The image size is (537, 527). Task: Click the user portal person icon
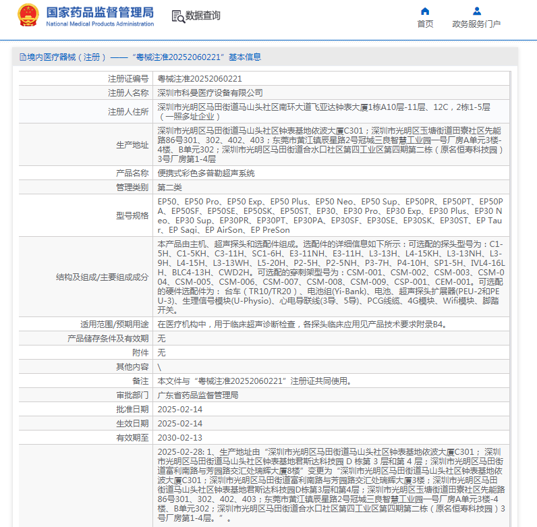click(x=476, y=11)
